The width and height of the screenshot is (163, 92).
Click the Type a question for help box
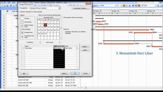pyautogui.click(x=148, y=2)
